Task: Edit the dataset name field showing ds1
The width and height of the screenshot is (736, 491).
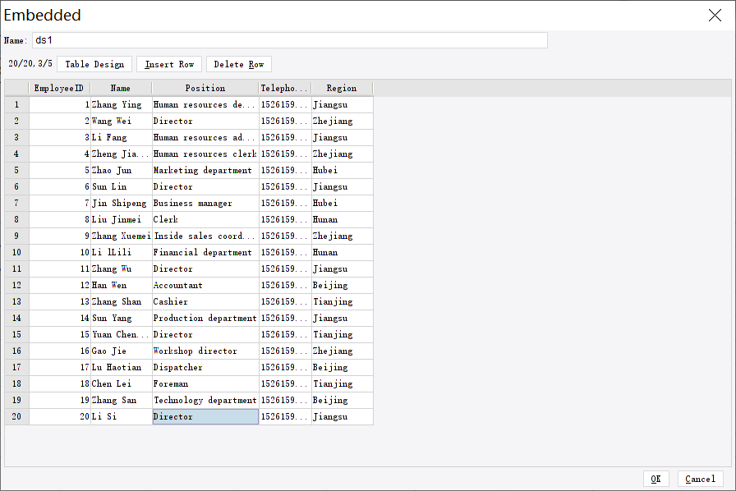Action: click(289, 39)
